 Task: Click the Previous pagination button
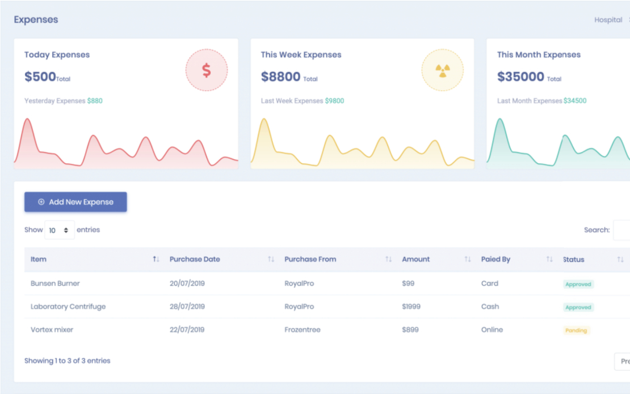[624, 361]
